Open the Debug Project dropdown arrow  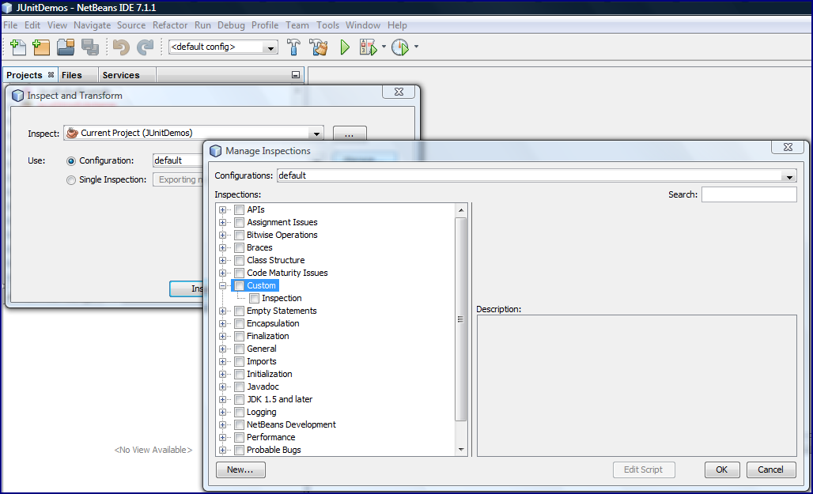(x=384, y=47)
